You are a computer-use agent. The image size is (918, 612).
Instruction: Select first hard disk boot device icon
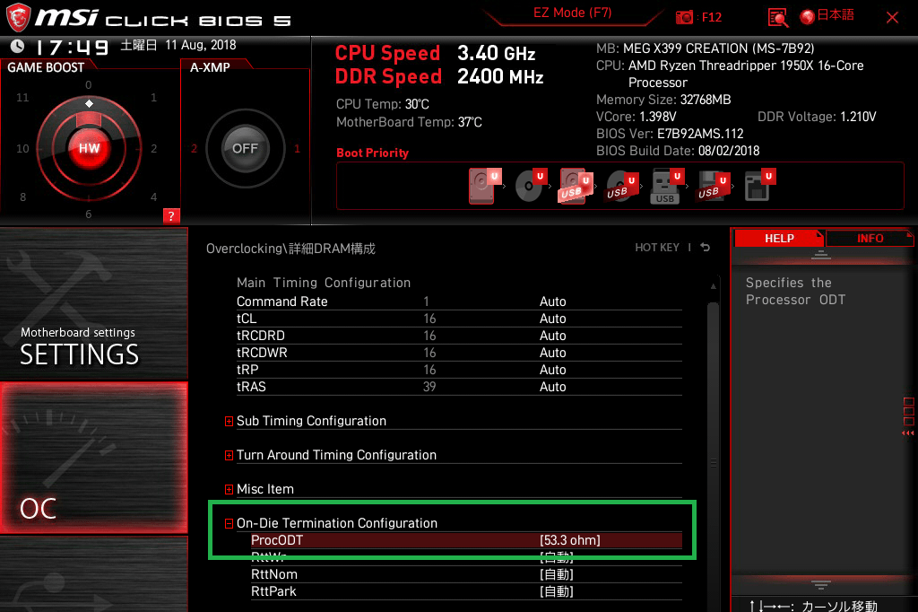click(485, 187)
